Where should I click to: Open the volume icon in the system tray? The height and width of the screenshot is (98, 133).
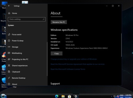[x=118, y=96]
